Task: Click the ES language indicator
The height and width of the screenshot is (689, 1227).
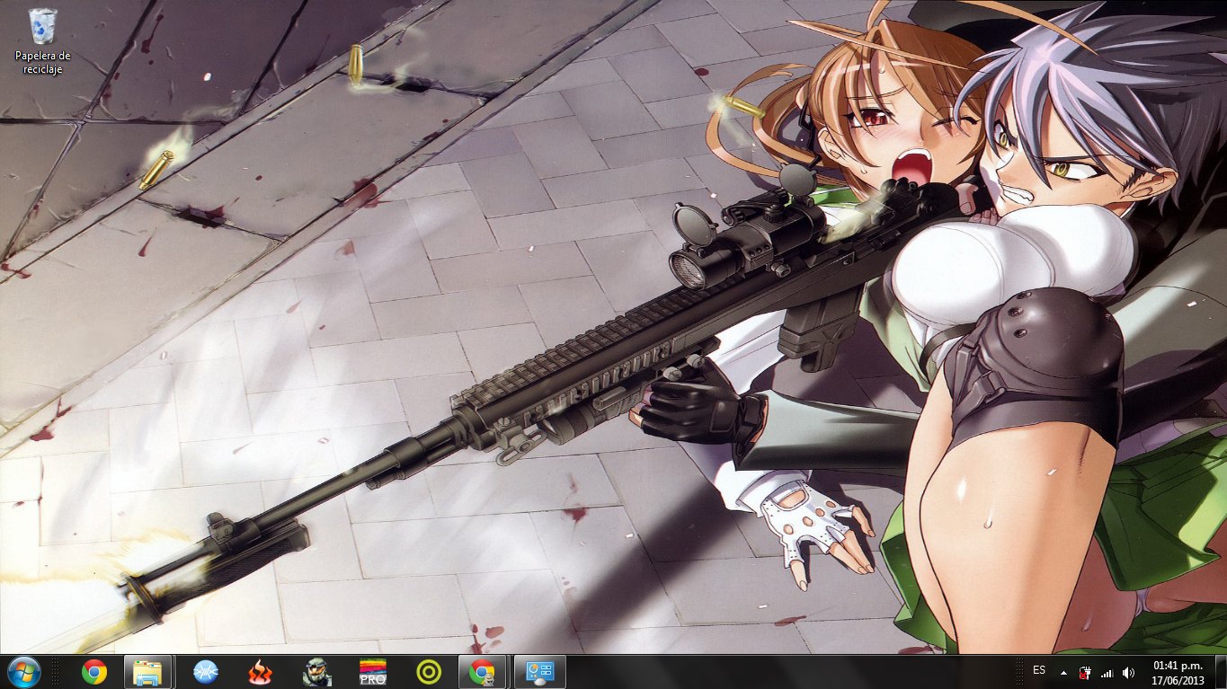Action: tap(1039, 671)
